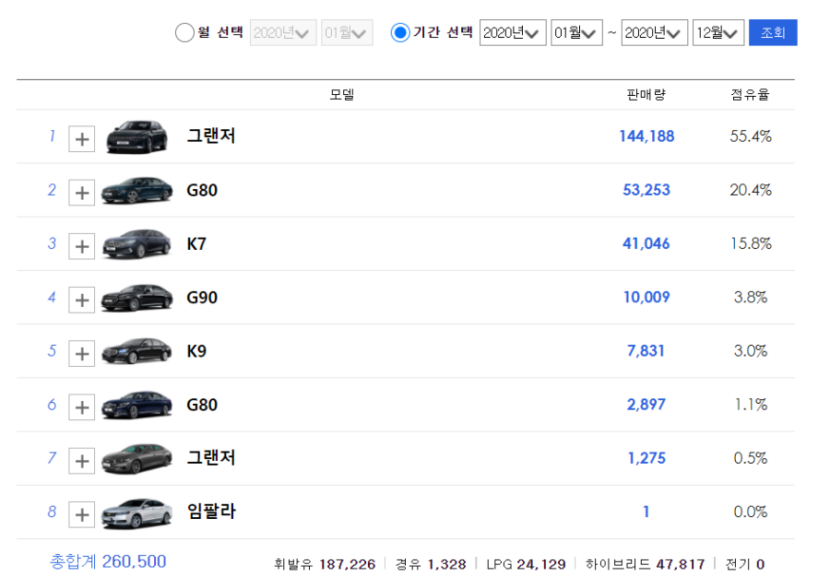Open the rank 1 그랜저 model name
Screen dimensions: 830x577
(210, 135)
